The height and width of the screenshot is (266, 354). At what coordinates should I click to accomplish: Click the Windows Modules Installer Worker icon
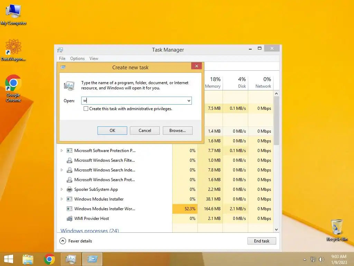coord(69,209)
